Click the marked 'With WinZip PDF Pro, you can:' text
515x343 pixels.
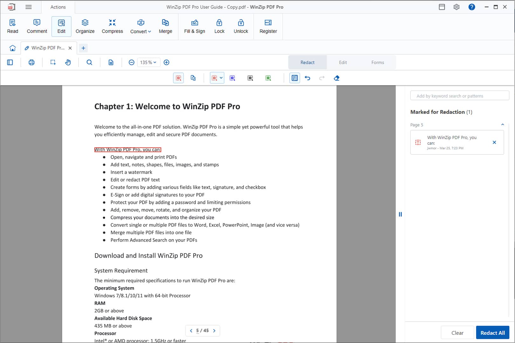(128, 150)
